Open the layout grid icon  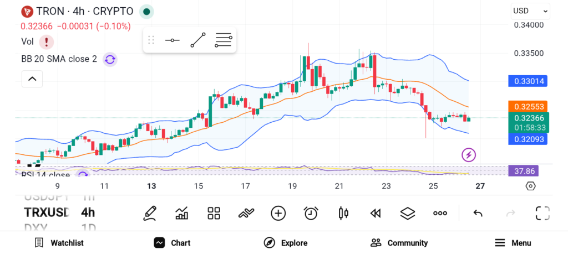[214, 213]
